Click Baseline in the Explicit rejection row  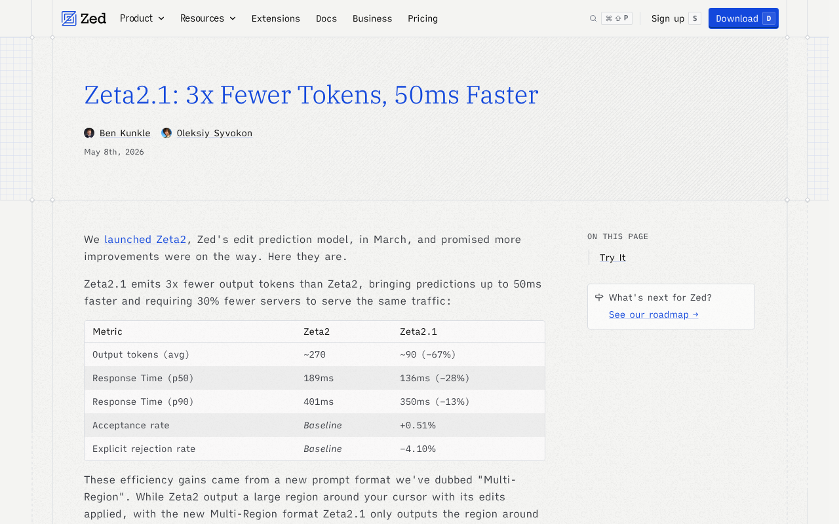322,449
